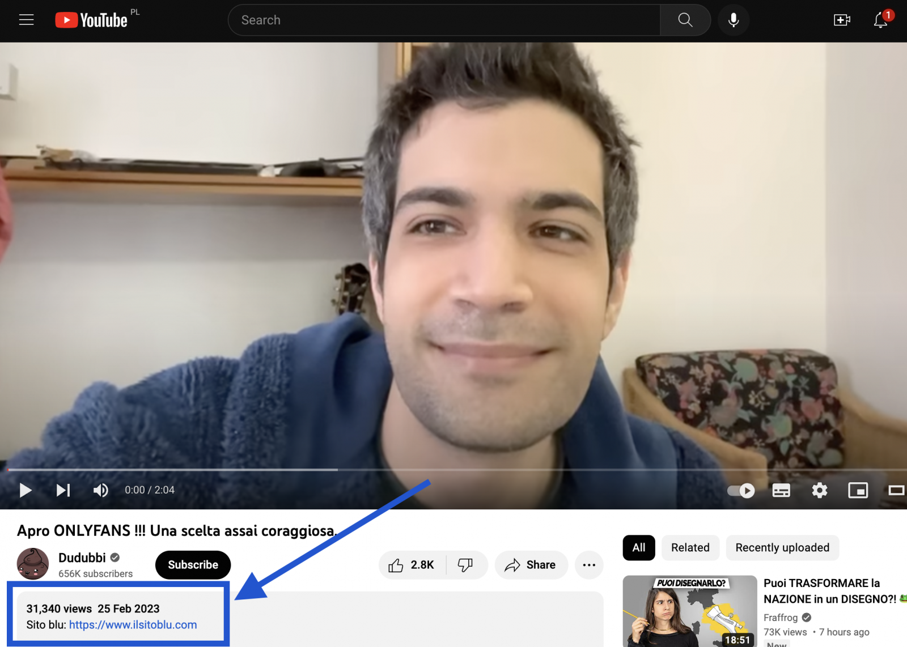
Task: Open the Fraffrog channel
Action: [x=781, y=618]
